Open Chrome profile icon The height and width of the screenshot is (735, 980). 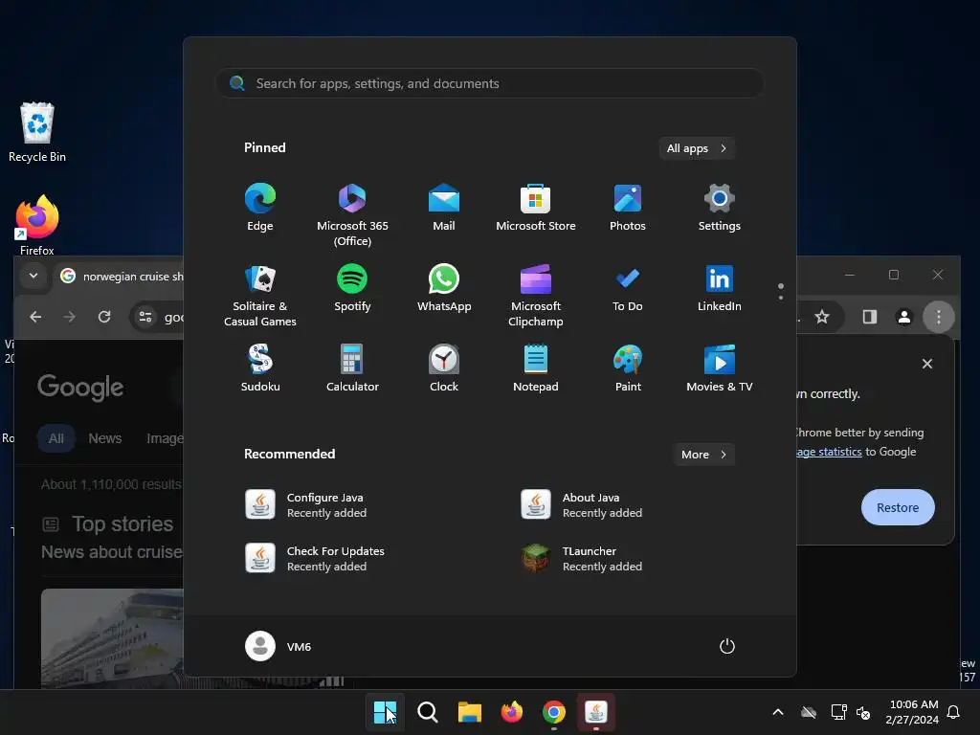[x=903, y=317]
